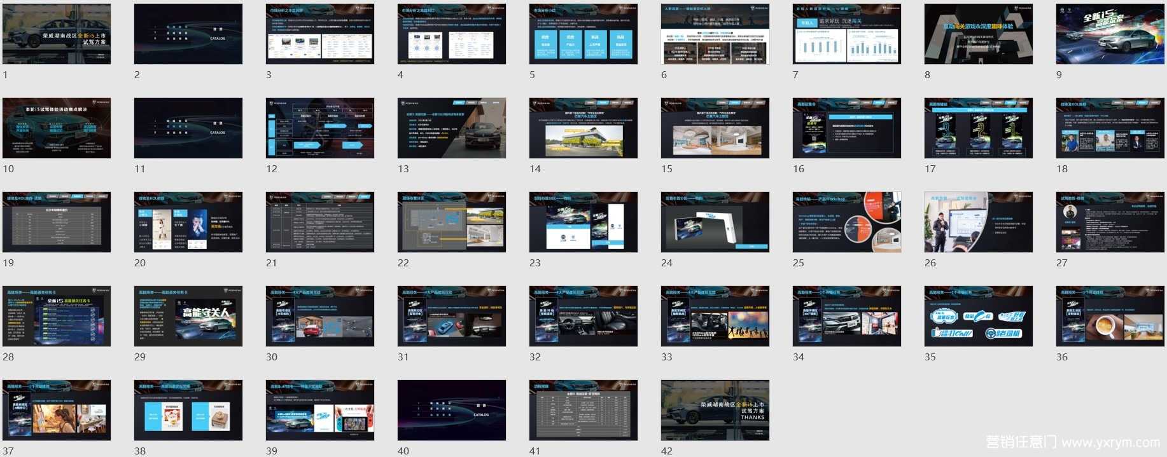This screenshot has height=457, width=1167.
Task: Select slide 10 thumbnail
Action: (57, 128)
